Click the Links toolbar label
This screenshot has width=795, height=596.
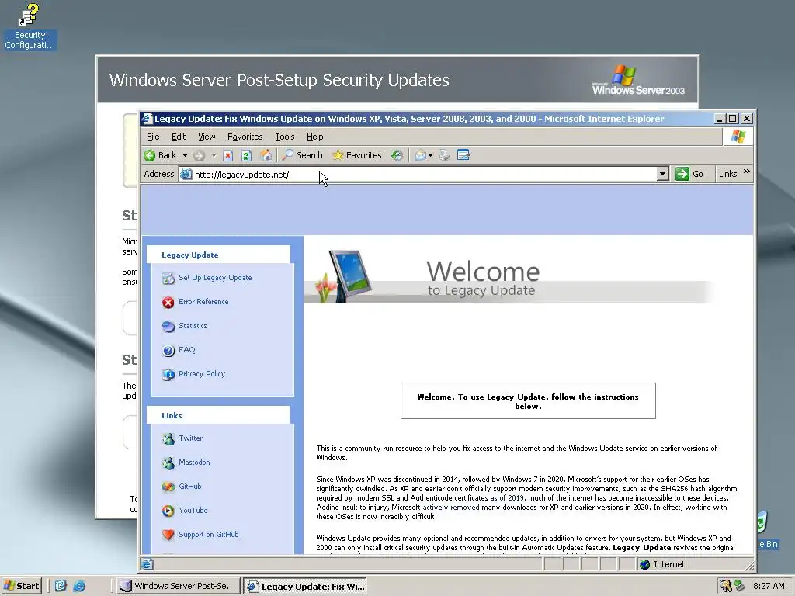tap(727, 174)
